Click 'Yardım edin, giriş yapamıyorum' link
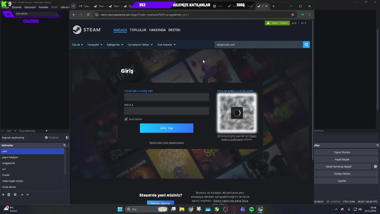Screen dimensions: 380x214 tap(167, 143)
